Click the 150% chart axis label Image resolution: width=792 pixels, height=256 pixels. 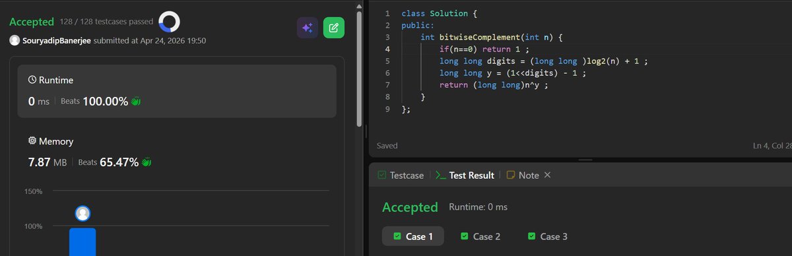coord(33,191)
